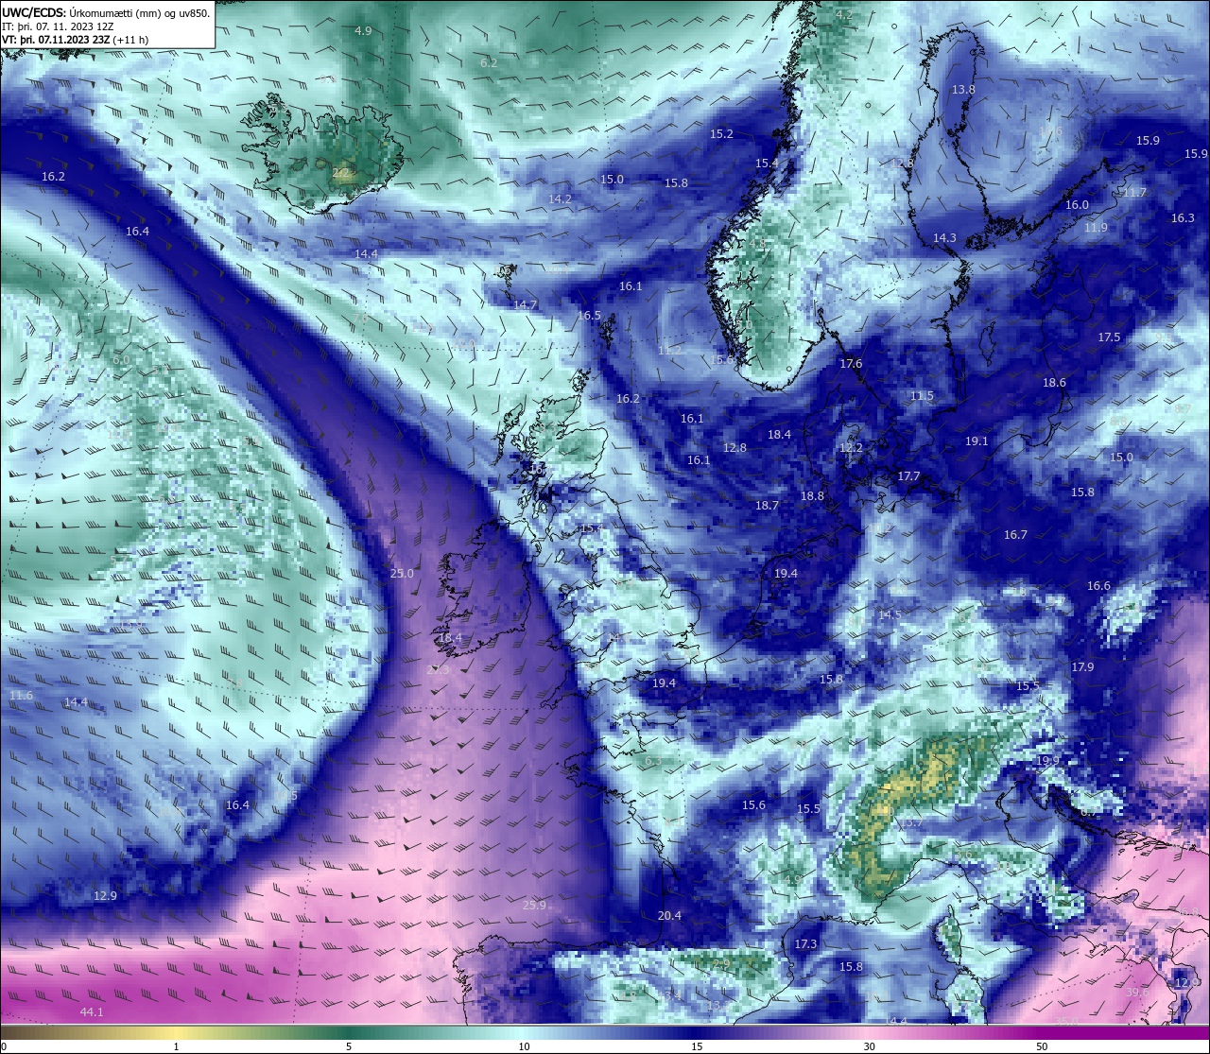The height and width of the screenshot is (1054, 1210).
Task: Select the init time line "IT: þri. 07. 11. 2023 12Z"
Action: tap(60, 26)
